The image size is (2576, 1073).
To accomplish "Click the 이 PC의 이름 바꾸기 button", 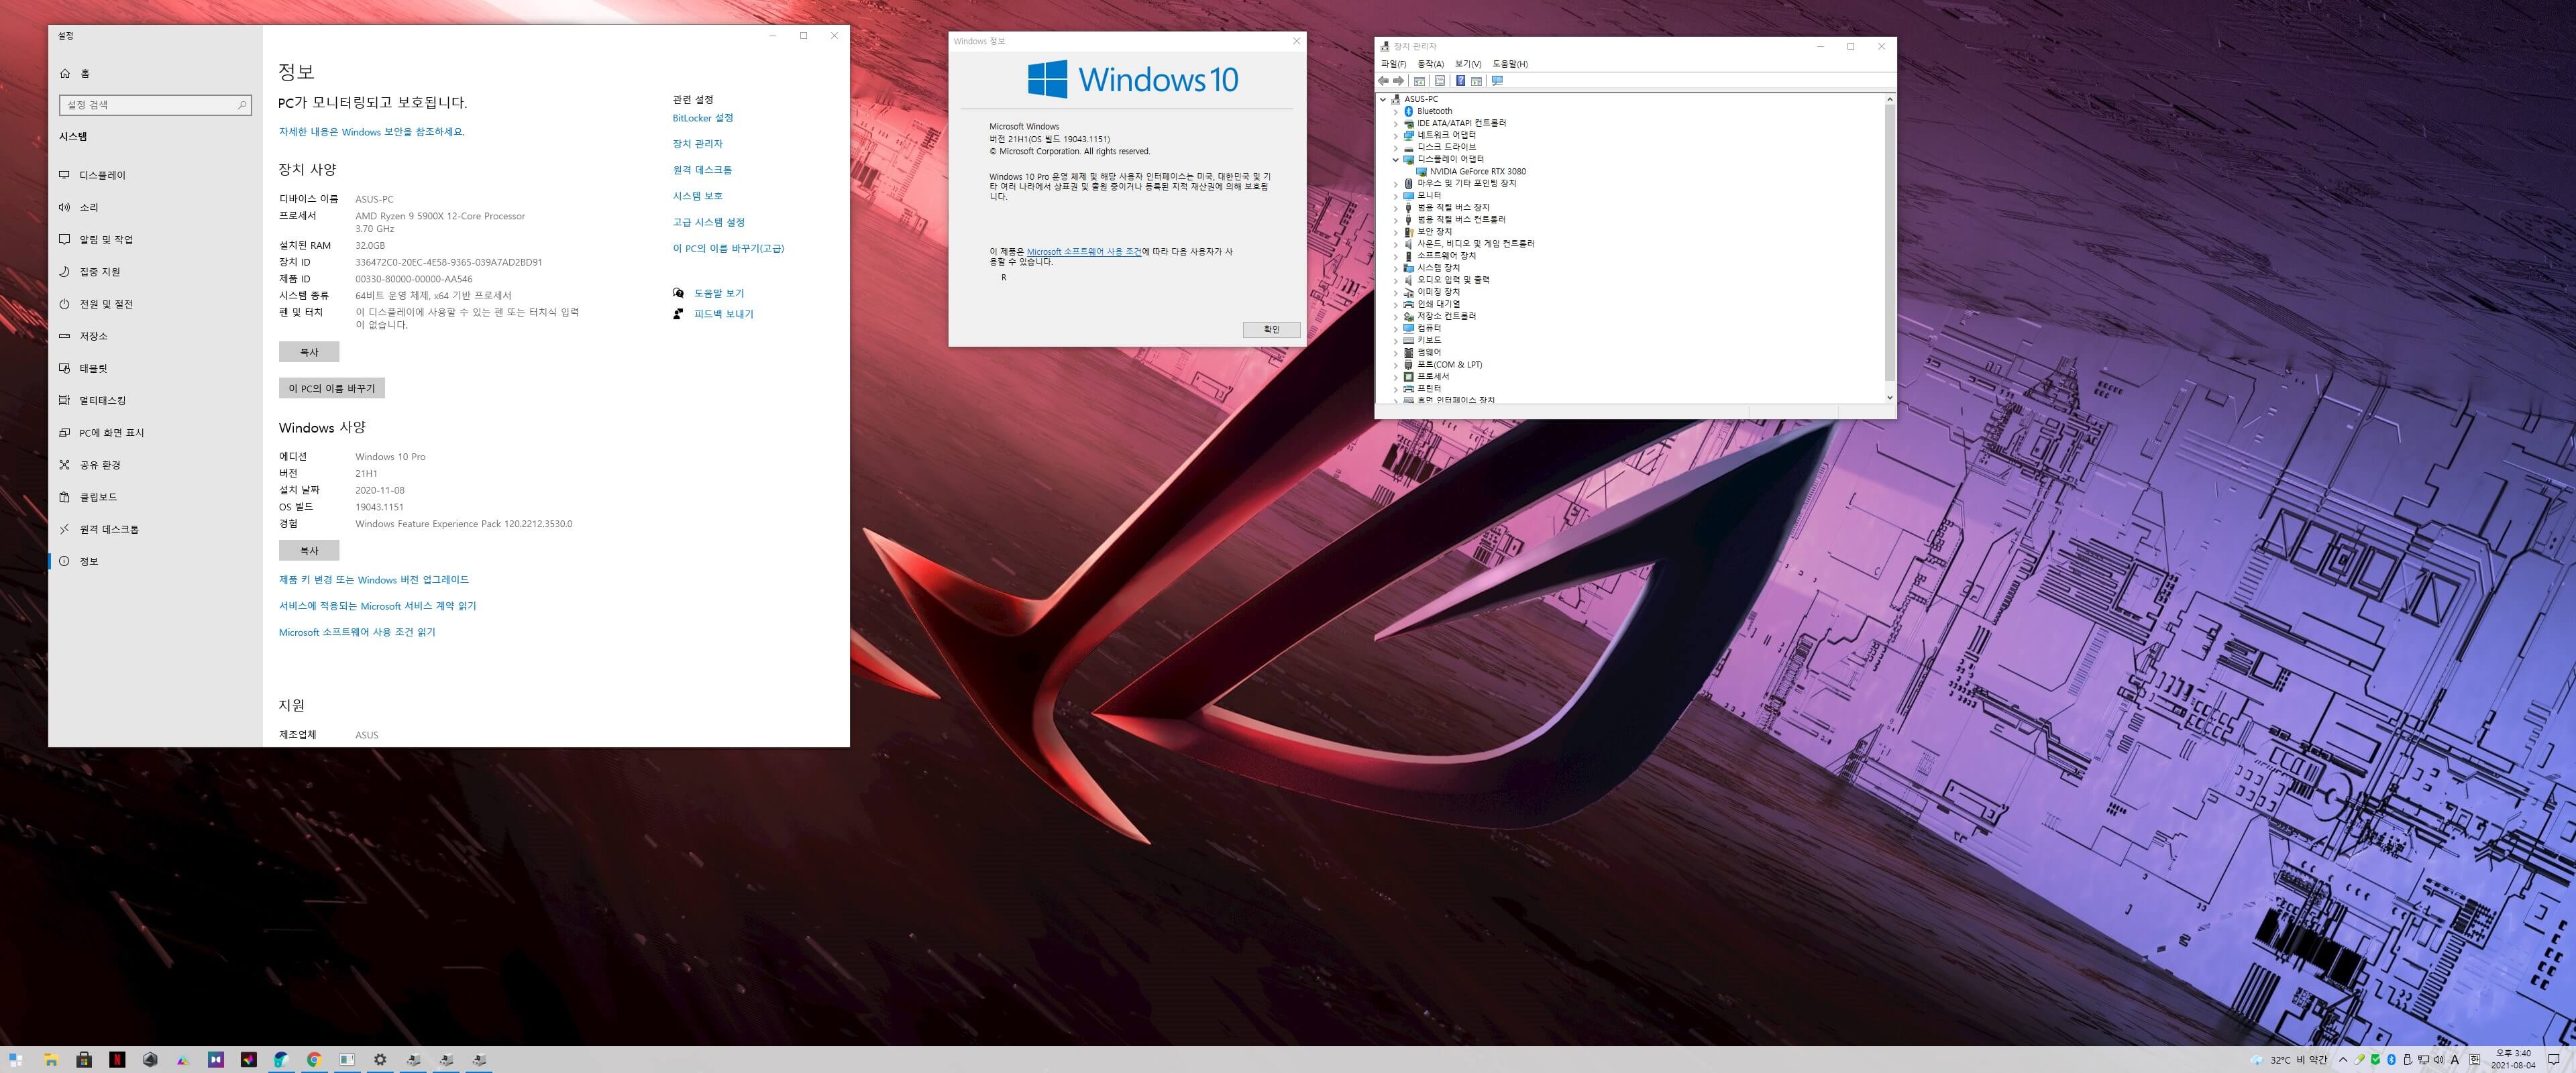I will coord(332,388).
